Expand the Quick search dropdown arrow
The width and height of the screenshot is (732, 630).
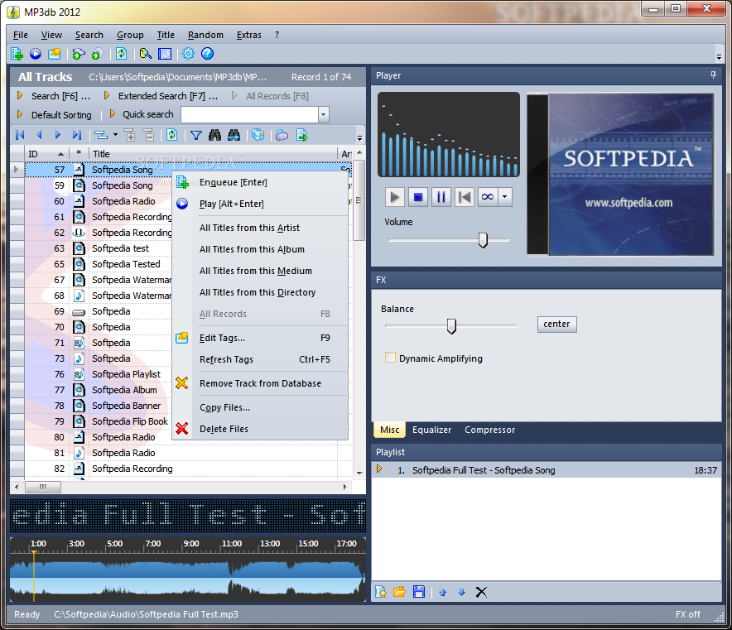(x=324, y=115)
